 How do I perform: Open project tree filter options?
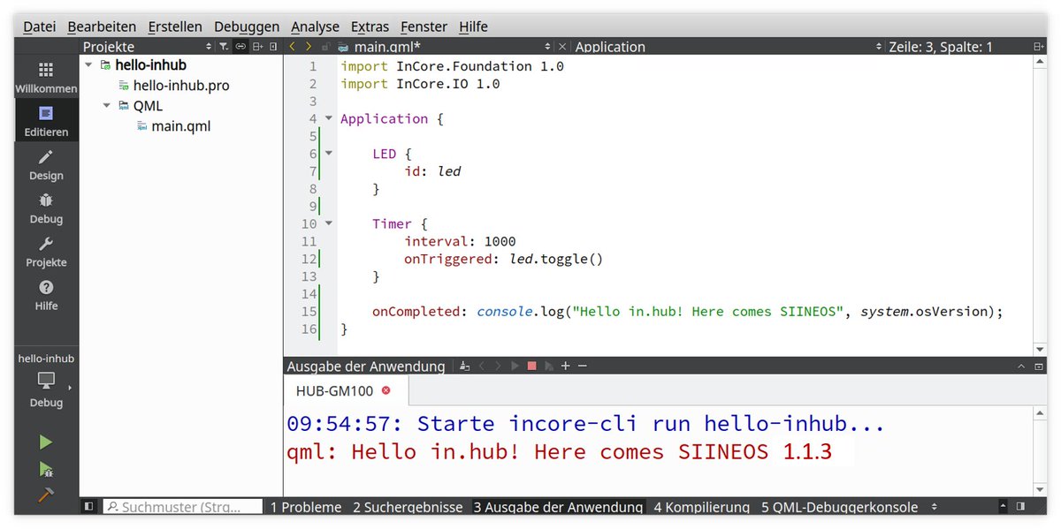coord(224,47)
